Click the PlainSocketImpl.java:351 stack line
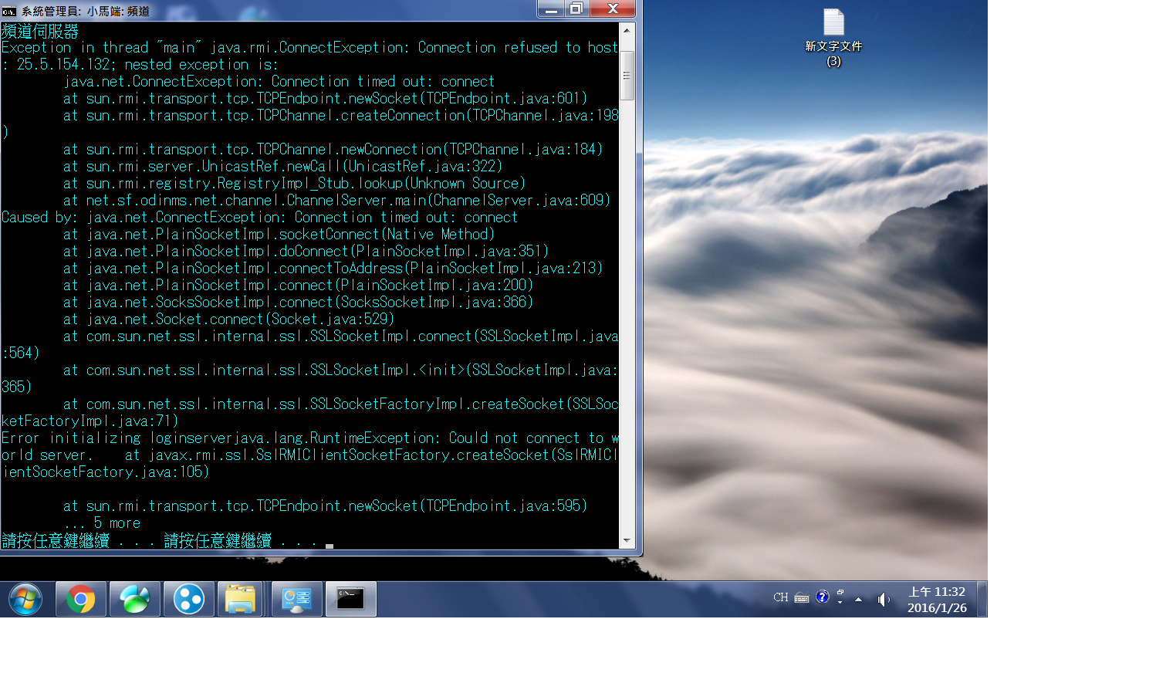The height and width of the screenshot is (690, 1156). [x=306, y=252]
